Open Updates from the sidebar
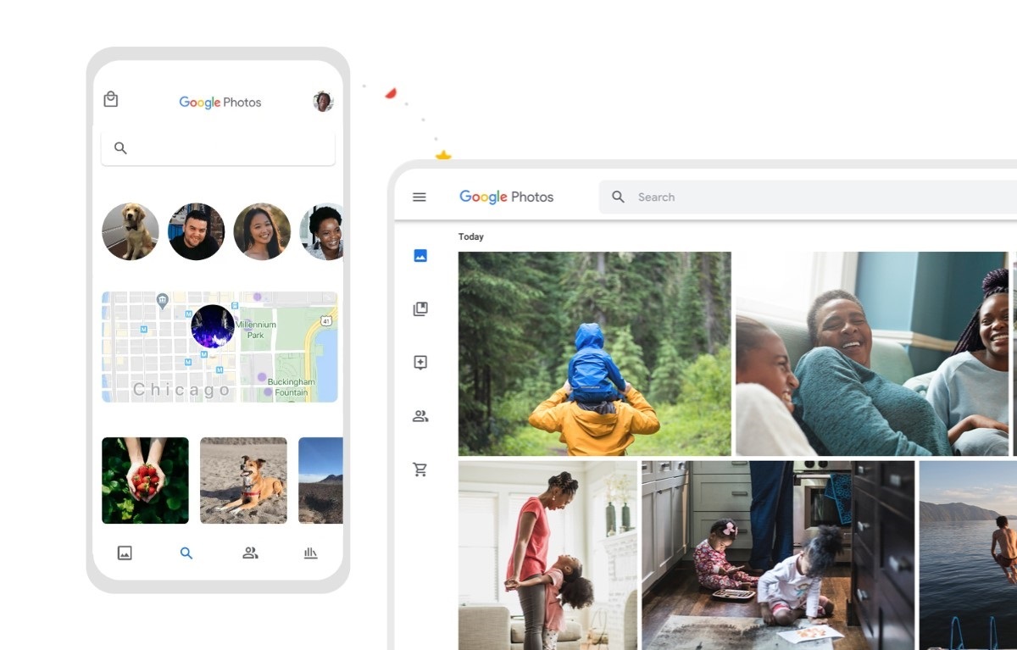 tap(420, 362)
